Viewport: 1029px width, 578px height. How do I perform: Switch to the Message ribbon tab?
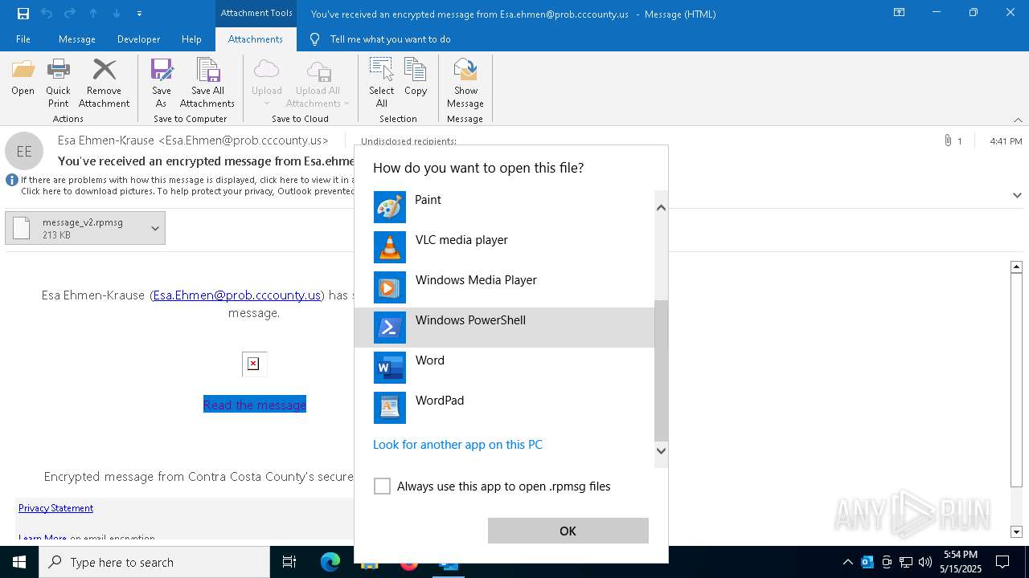pos(77,39)
